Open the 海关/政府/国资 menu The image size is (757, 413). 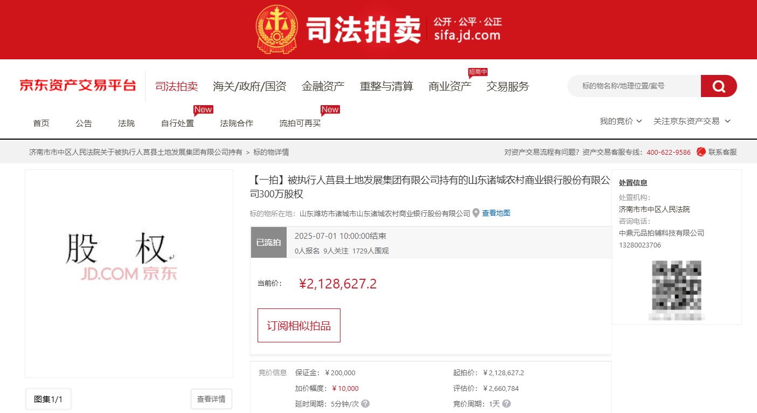pos(249,86)
